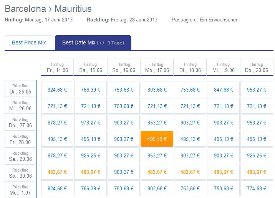The width and height of the screenshot is (275, 198).
Task: Select Rückflug Mo., 1.07 row header
Action: [20, 190]
